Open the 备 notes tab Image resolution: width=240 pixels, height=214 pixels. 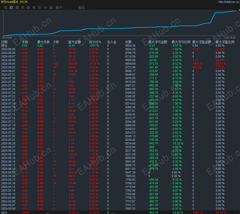(x=51, y=8)
